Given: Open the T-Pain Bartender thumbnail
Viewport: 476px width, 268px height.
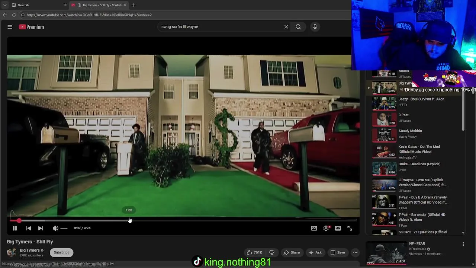Looking at the screenshot, I should click(x=384, y=219).
